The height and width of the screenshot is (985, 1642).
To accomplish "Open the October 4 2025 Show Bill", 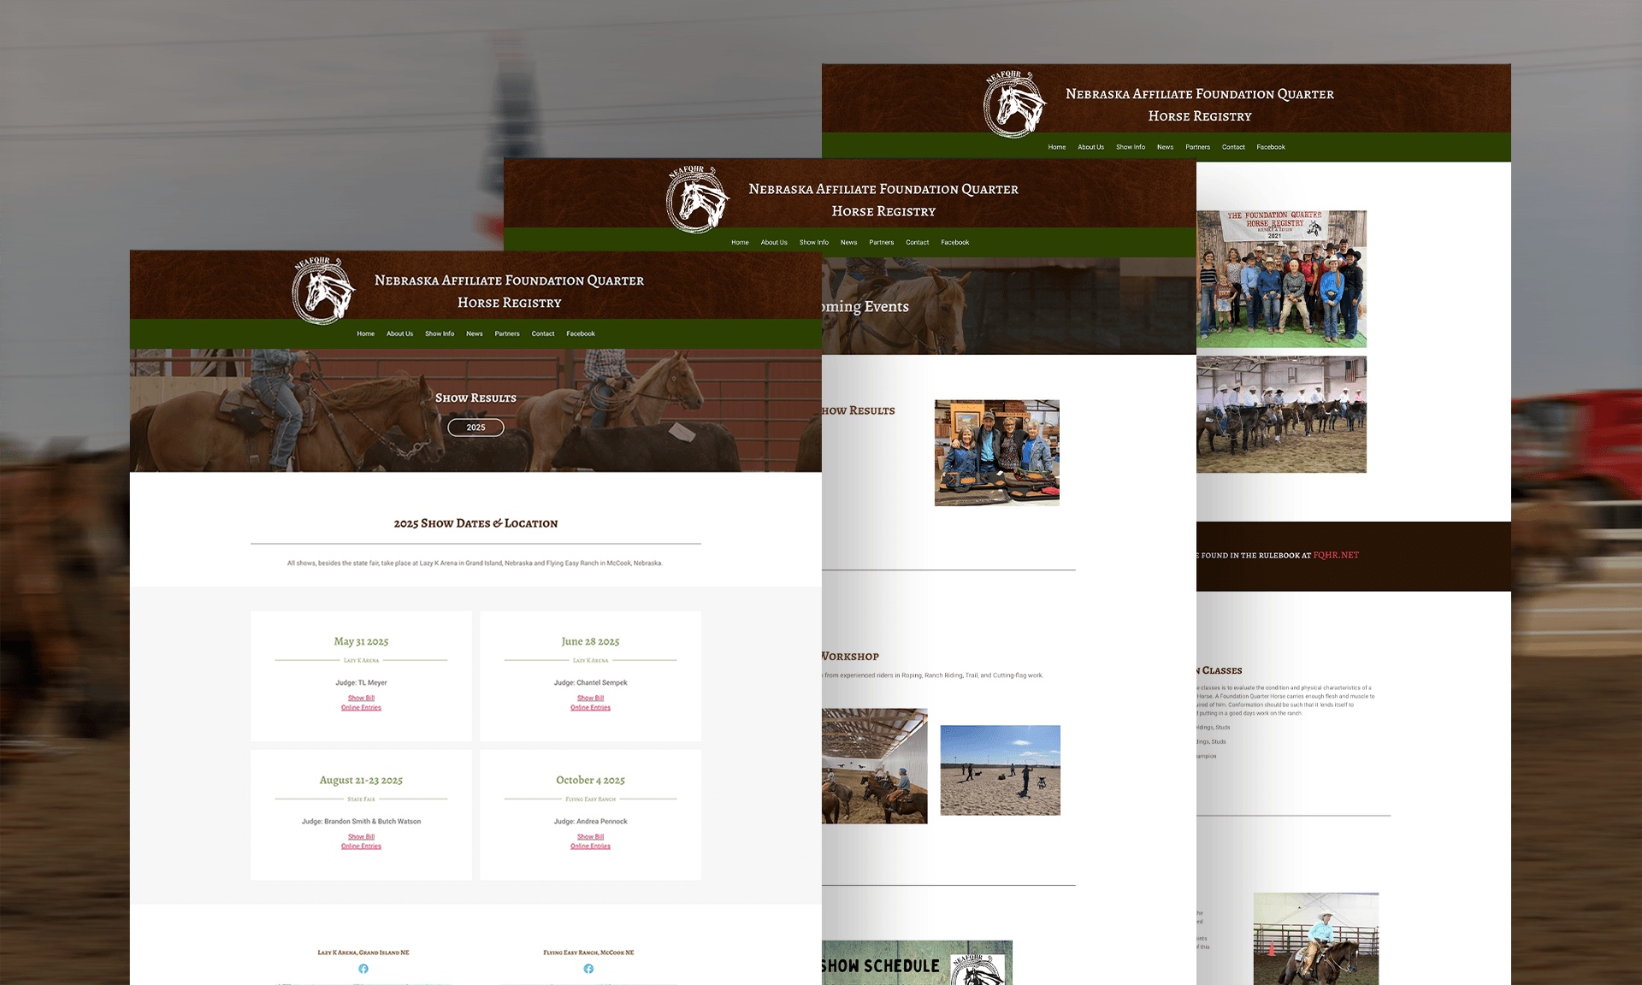I will point(590,836).
